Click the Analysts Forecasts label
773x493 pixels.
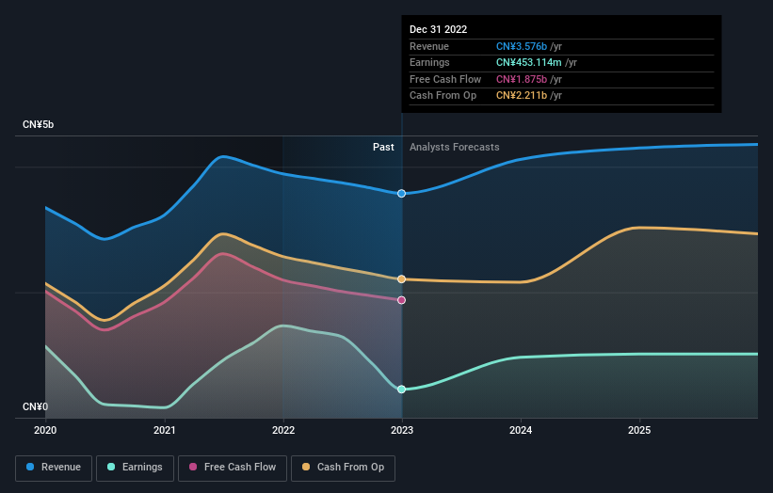(455, 147)
